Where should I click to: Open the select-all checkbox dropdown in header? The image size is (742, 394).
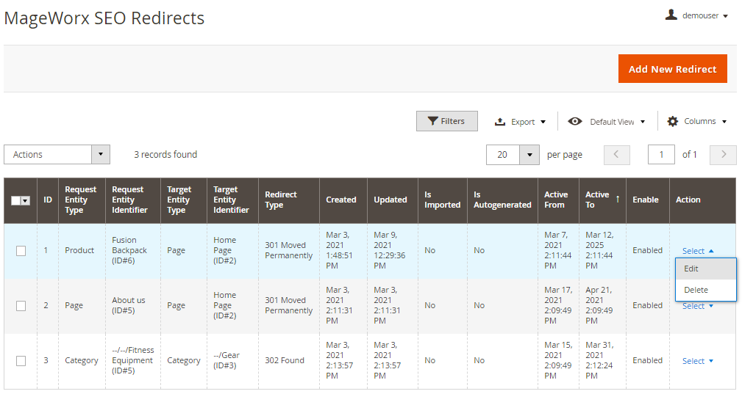[x=26, y=200]
